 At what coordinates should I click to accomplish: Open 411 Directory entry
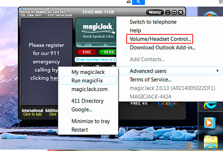click(87, 101)
